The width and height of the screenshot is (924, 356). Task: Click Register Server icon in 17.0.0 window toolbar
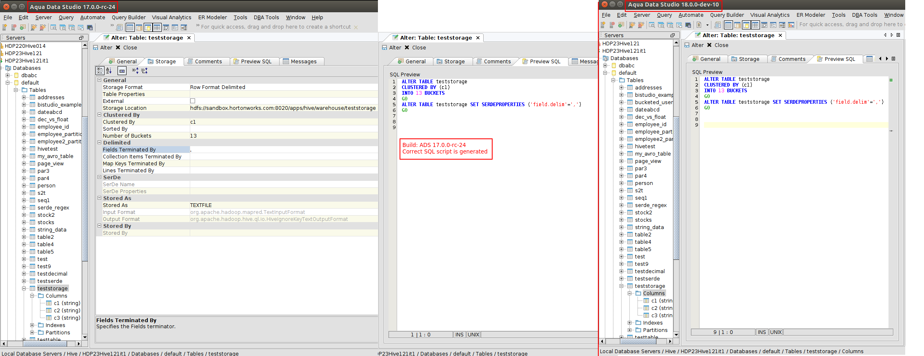coord(4,27)
